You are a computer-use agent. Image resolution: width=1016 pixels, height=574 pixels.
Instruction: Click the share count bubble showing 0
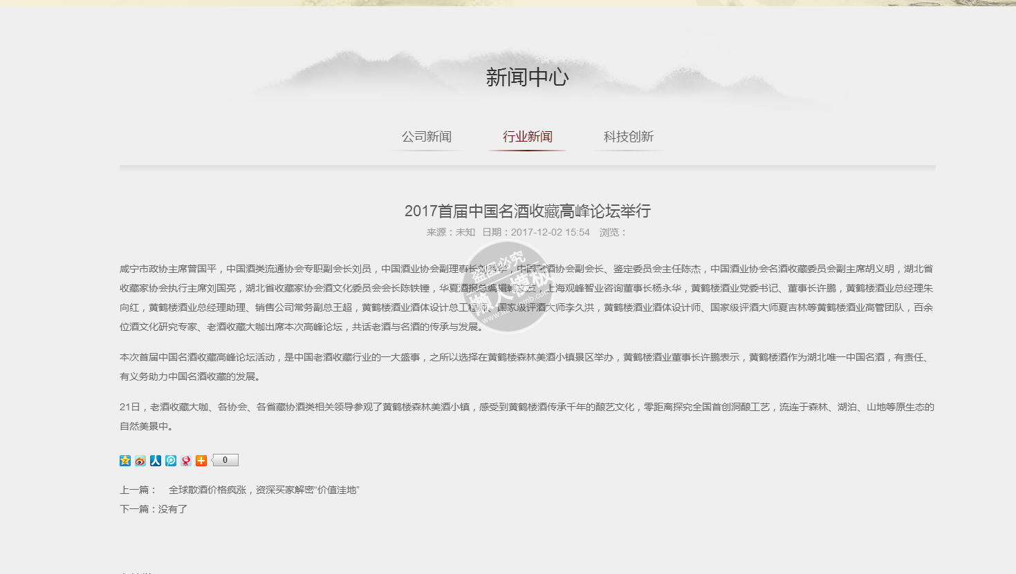225,460
